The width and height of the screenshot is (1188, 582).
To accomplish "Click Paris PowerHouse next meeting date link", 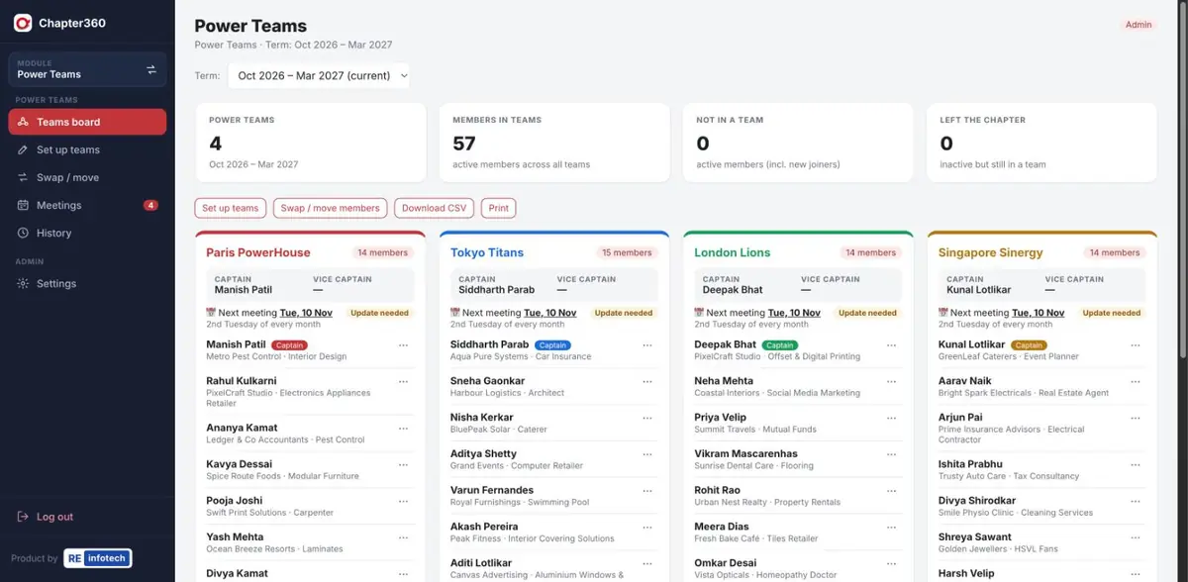I will (306, 313).
